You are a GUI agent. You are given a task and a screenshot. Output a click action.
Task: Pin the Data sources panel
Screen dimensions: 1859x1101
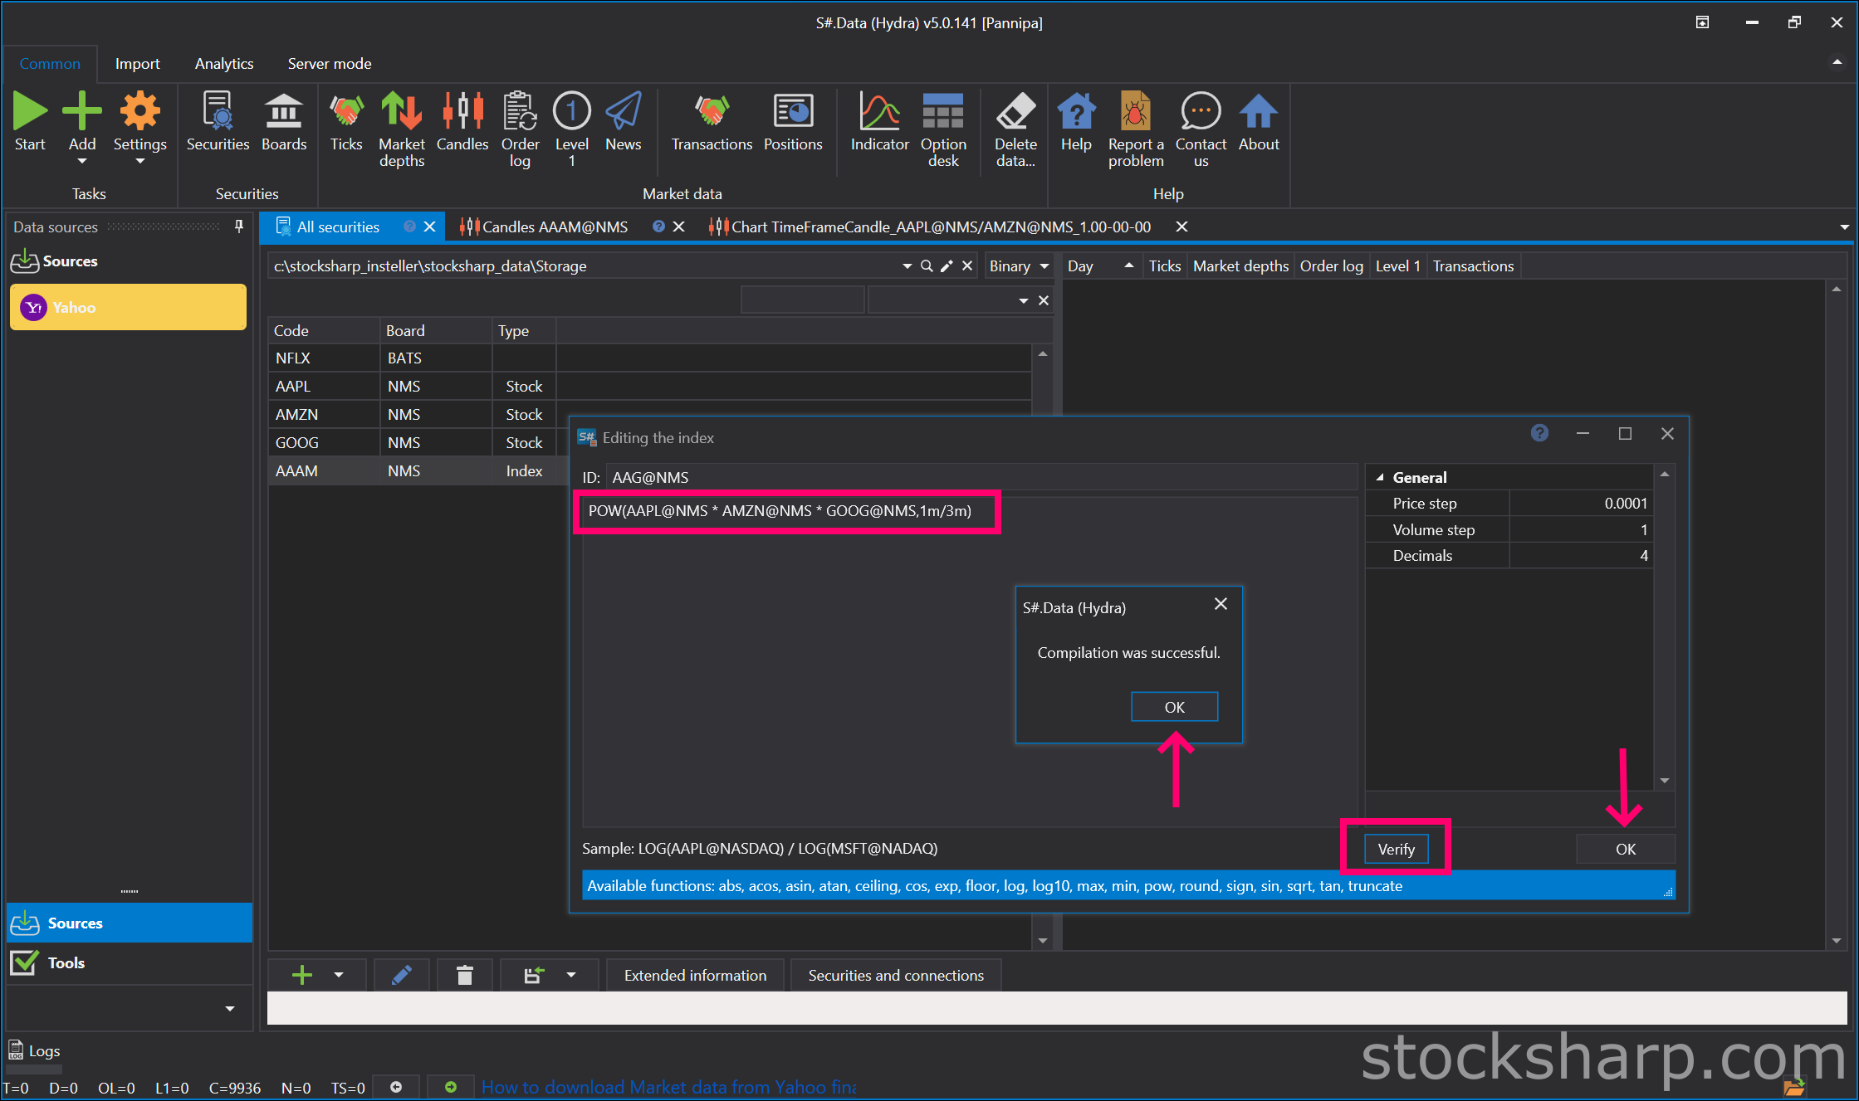click(x=239, y=227)
